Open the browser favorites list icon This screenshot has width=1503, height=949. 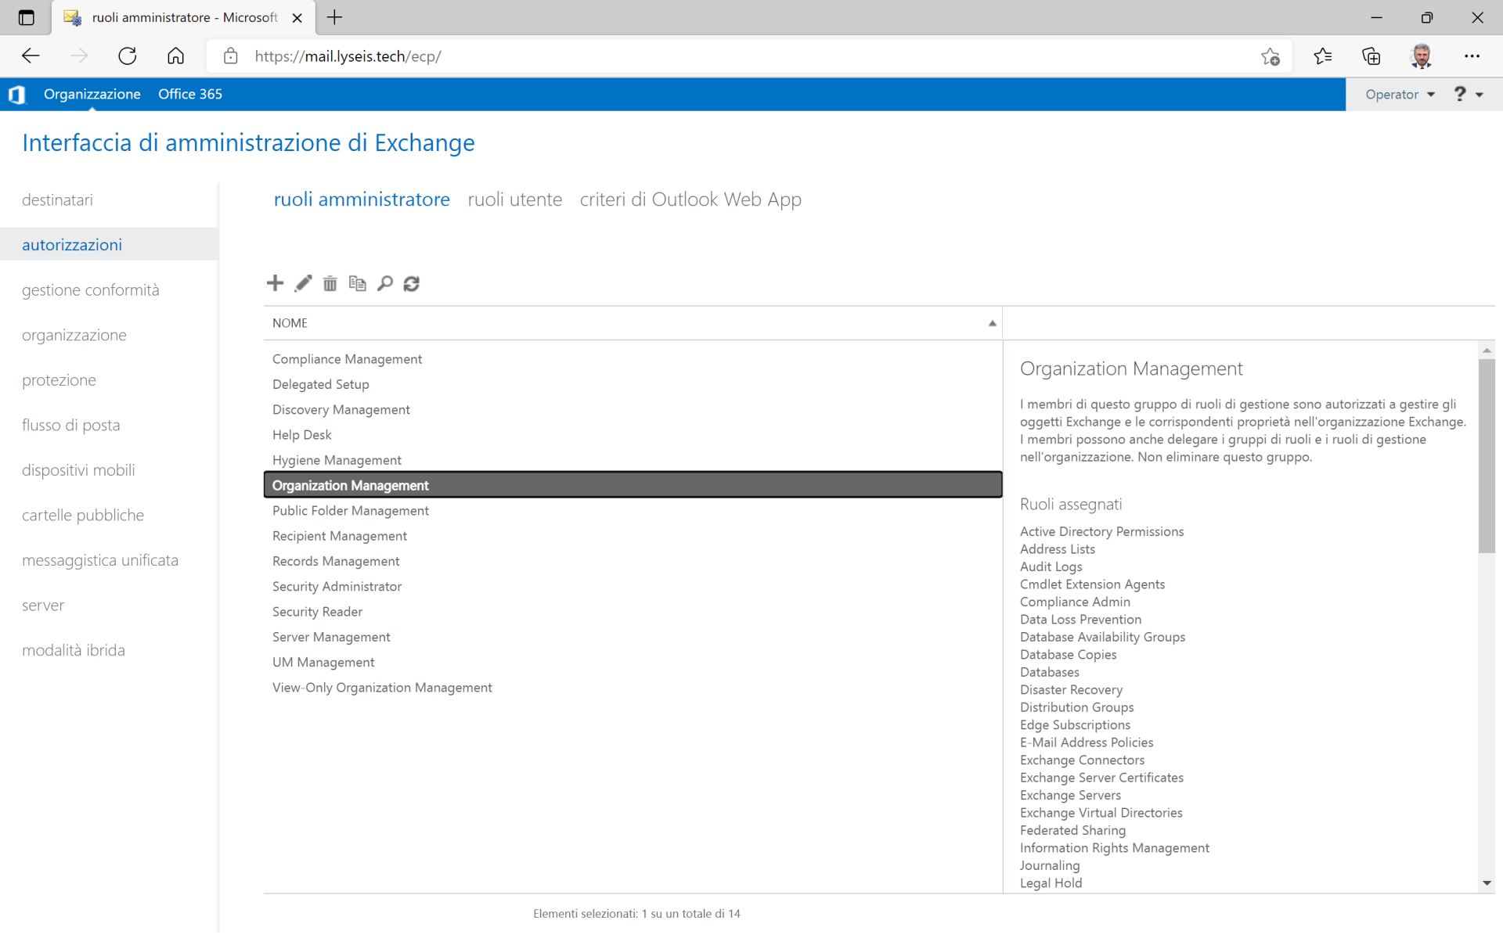coord(1323,56)
